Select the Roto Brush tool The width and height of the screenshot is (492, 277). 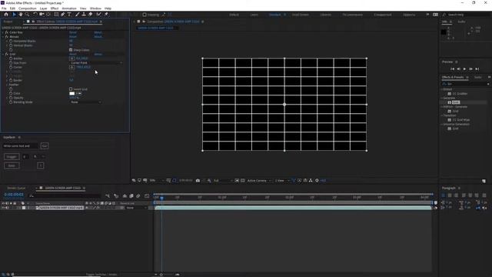coord(99,15)
